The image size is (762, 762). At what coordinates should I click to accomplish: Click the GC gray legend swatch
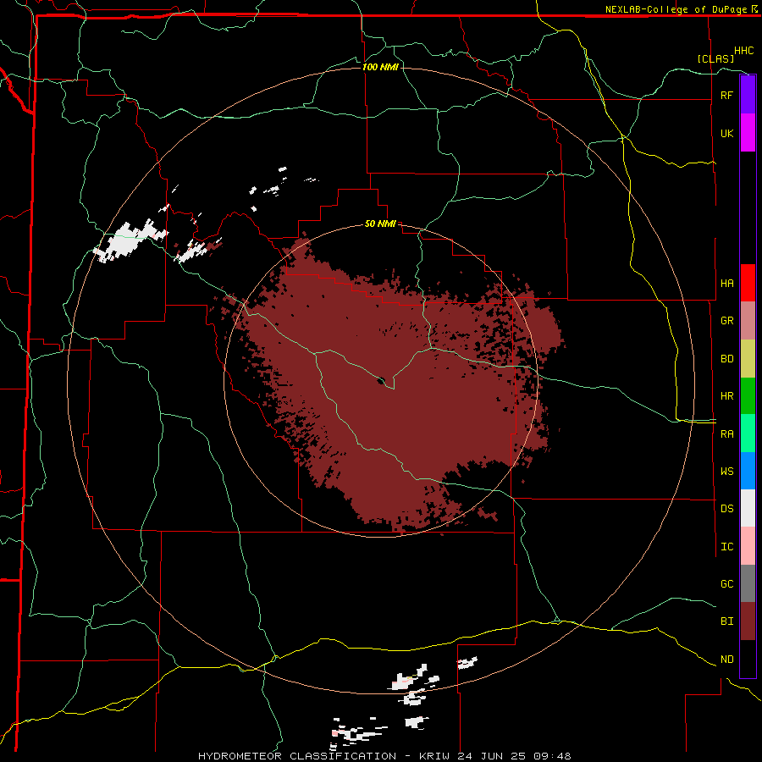pyautogui.click(x=748, y=583)
